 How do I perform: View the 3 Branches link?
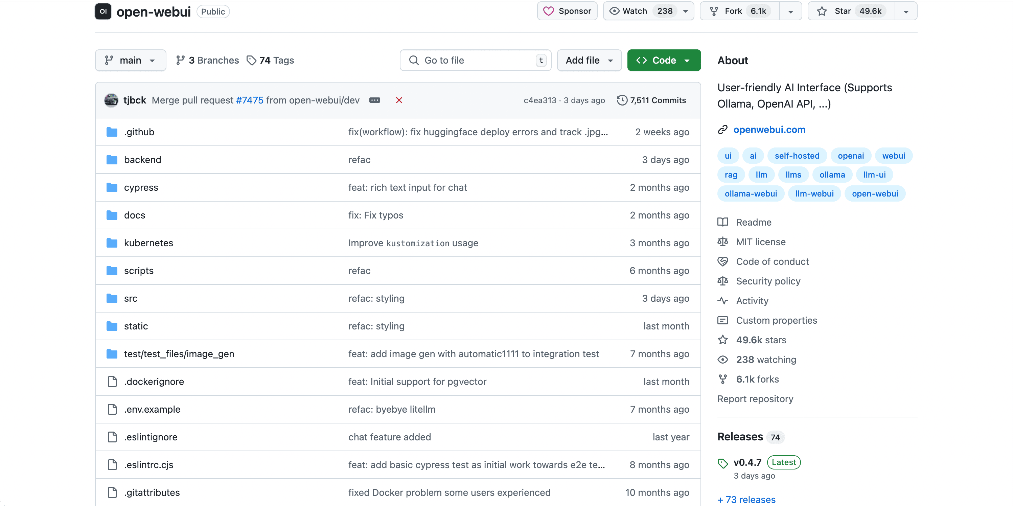click(x=207, y=60)
